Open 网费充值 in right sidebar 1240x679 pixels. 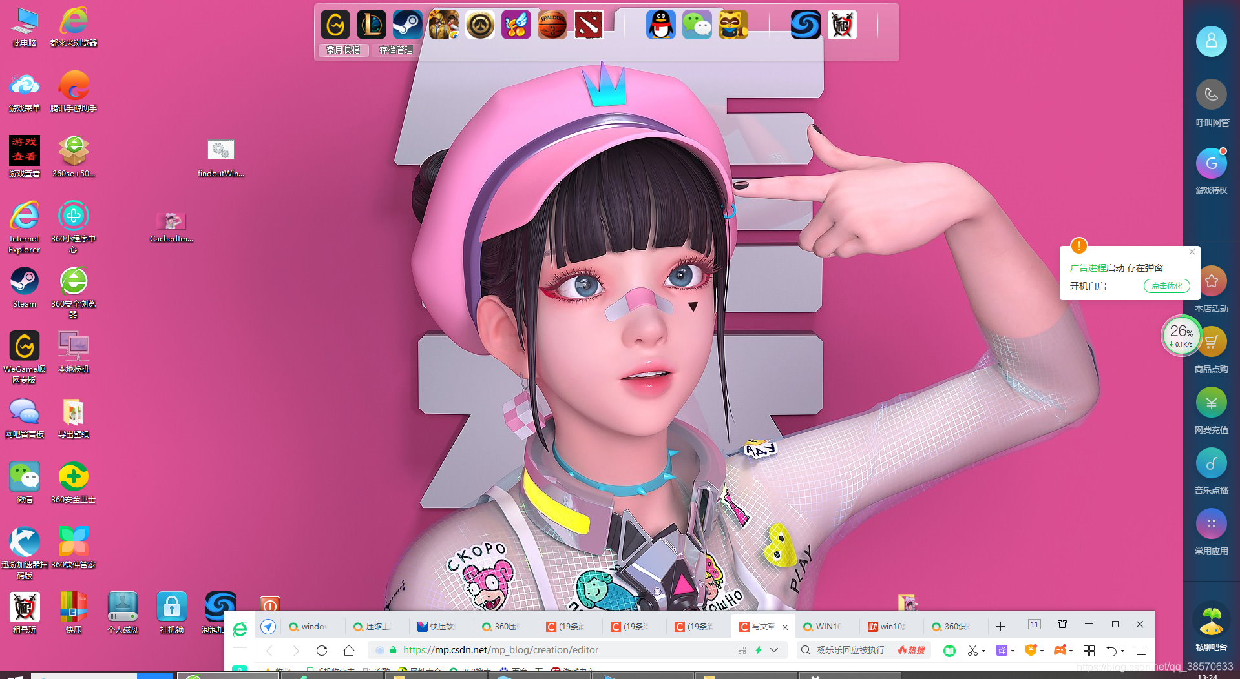coord(1212,410)
